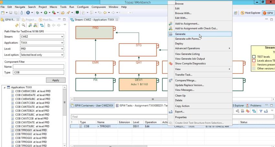Open the Application combo box showing TXXX
This screenshot has height=147, width=275.
[42, 43]
